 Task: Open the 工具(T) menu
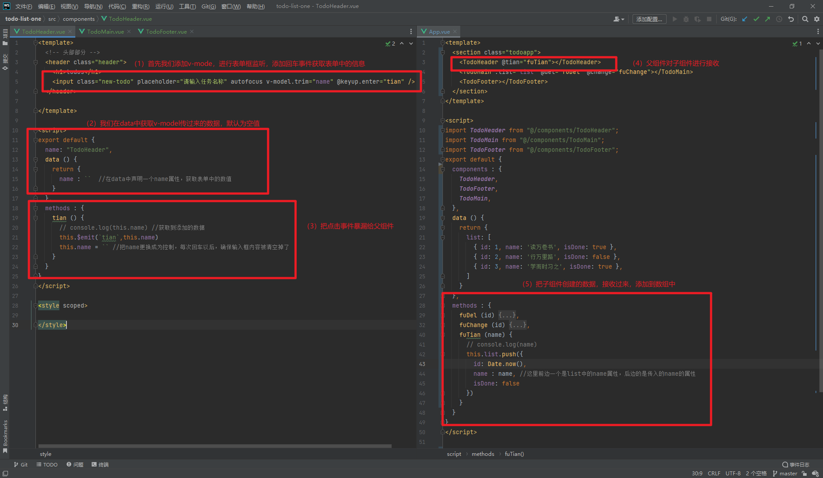click(x=187, y=6)
